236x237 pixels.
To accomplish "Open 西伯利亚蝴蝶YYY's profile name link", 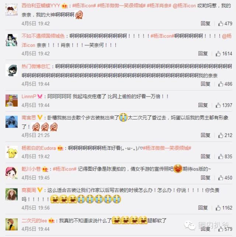I will (41, 6).
